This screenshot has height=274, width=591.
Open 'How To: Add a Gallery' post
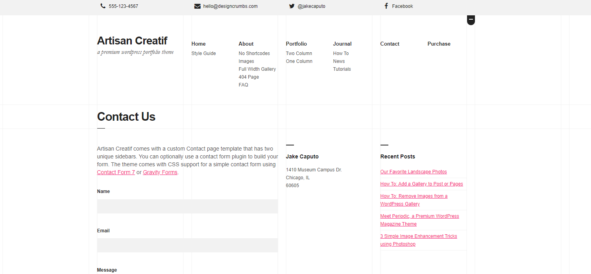tap(422, 184)
